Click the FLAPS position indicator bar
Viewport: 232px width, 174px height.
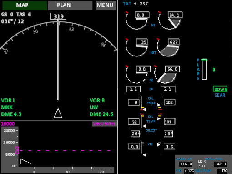204,69
